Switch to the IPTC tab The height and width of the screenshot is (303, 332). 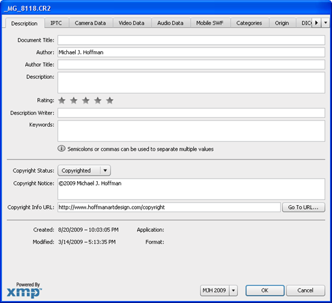[56, 23]
